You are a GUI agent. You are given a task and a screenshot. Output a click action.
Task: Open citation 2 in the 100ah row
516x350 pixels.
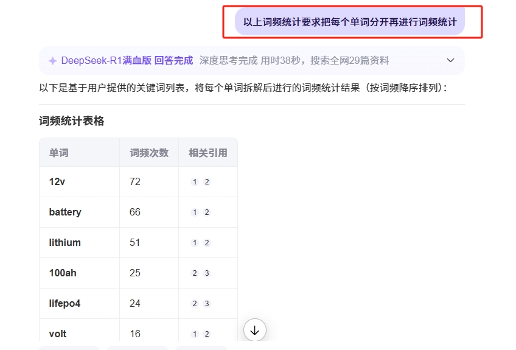click(x=195, y=273)
